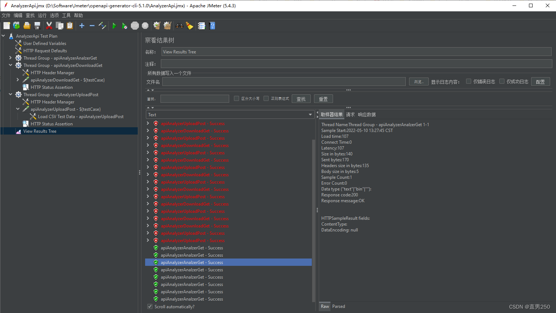Toggle the 区分大小写 checkbox
Viewport: 556px width, 313px height.
[237, 98]
